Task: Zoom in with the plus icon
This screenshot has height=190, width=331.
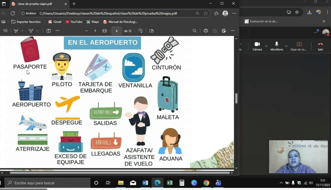Action: point(95,31)
